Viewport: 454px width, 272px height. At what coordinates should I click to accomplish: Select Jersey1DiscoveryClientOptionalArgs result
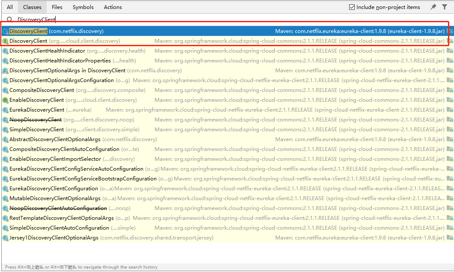pyautogui.click(x=227, y=237)
